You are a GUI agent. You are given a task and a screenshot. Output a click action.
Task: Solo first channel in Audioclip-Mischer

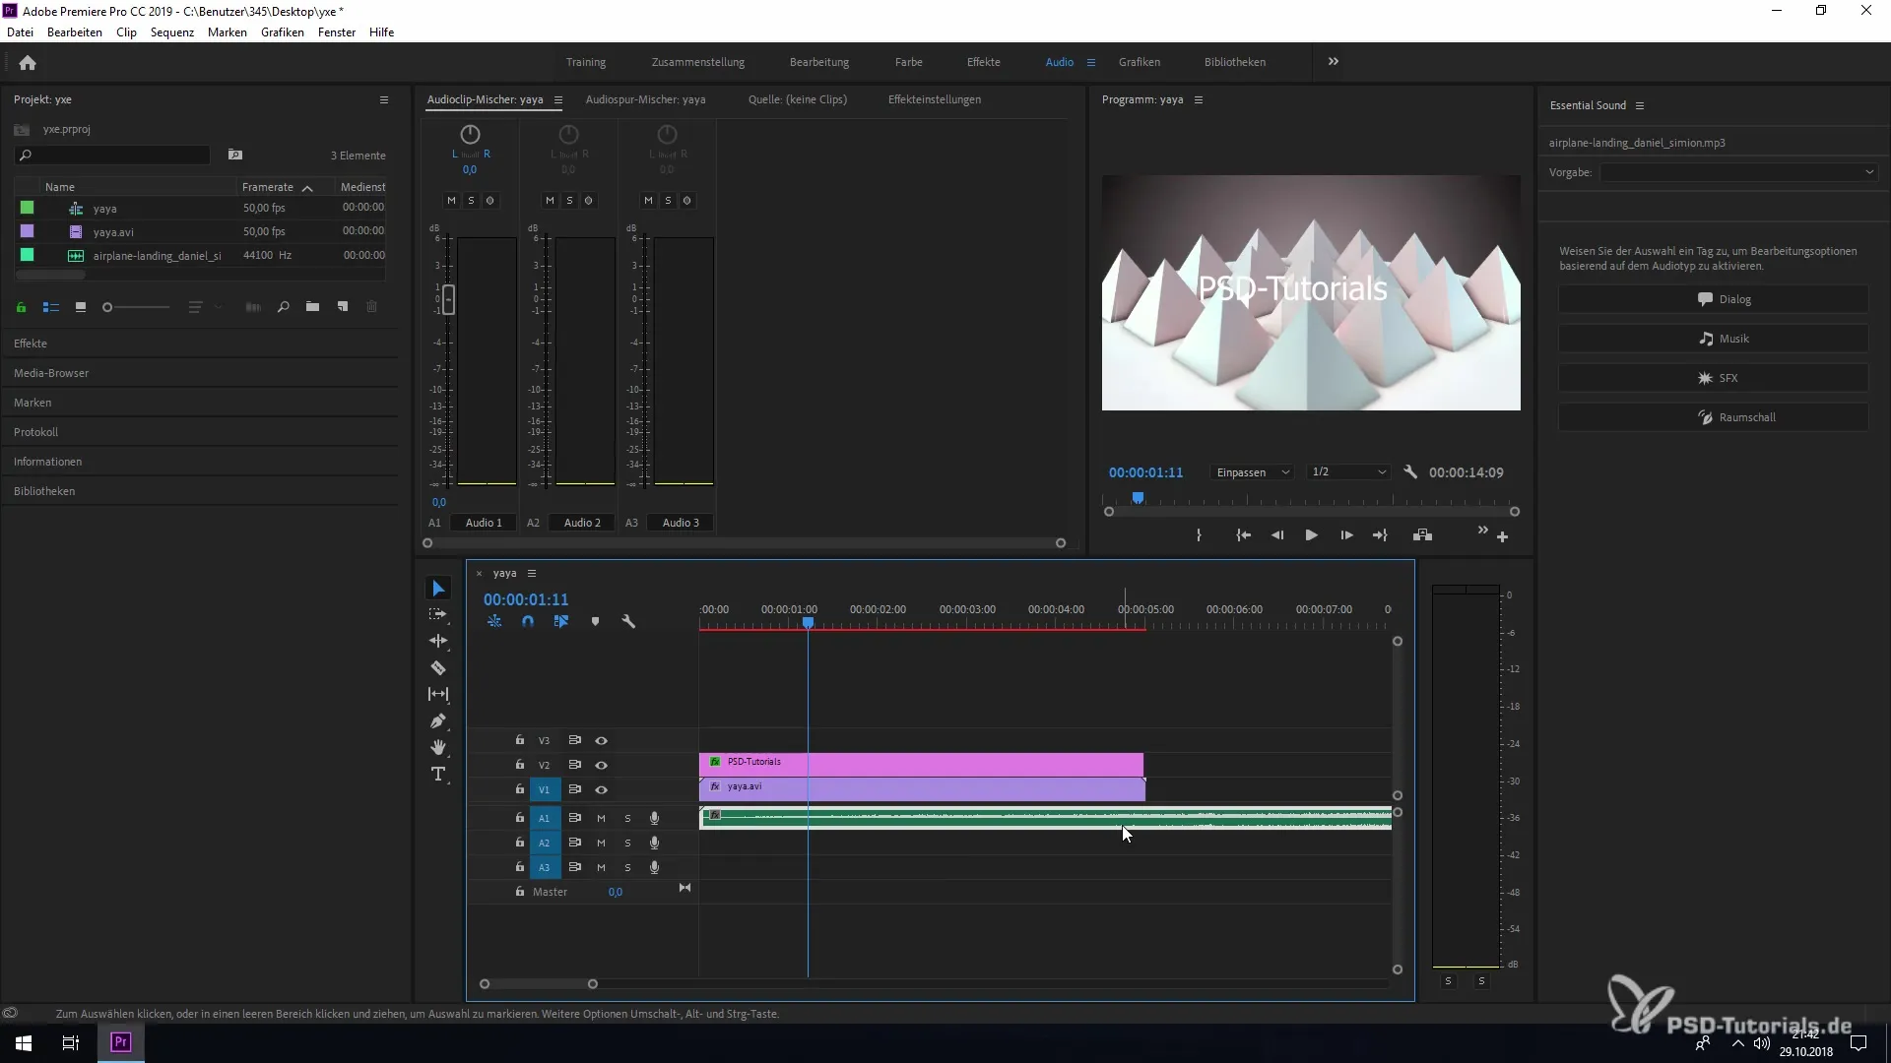coord(471,201)
